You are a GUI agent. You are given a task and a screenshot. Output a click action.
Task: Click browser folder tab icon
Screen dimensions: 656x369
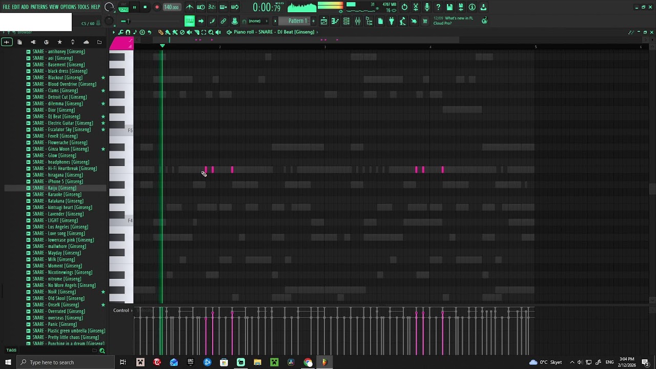click(x=99, y=42)
